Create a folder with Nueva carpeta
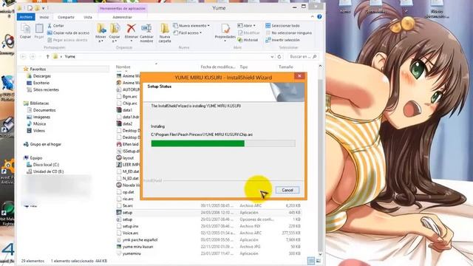 pos(165,33)
